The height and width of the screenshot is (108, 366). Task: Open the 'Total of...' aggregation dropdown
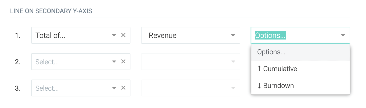point(81,35)
